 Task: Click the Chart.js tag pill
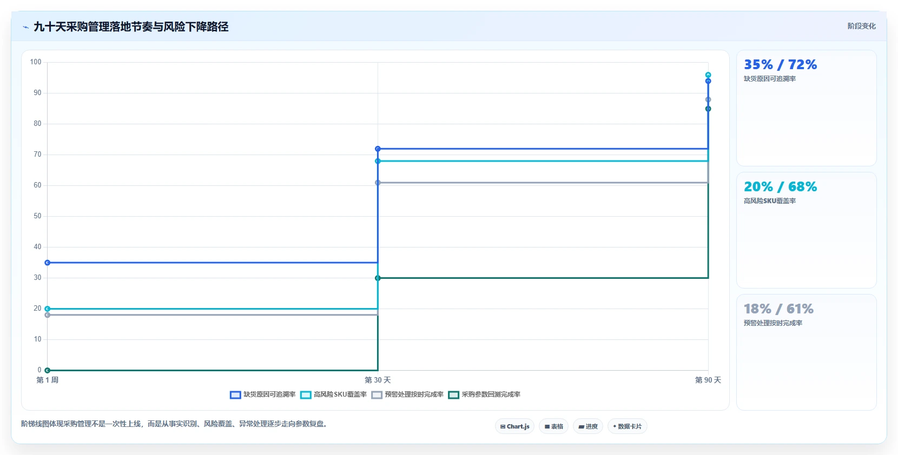pos(514,426)
